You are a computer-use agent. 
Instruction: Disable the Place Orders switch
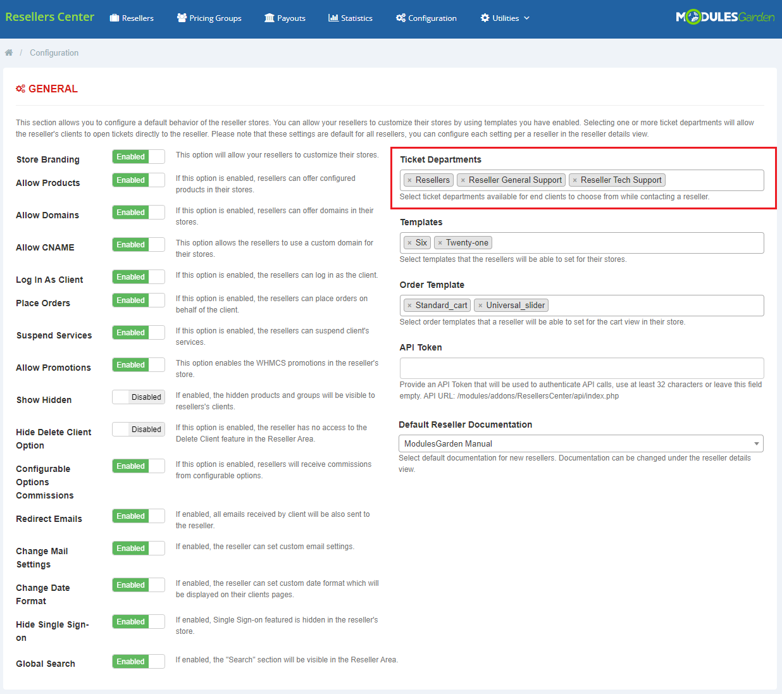(139, 301)
